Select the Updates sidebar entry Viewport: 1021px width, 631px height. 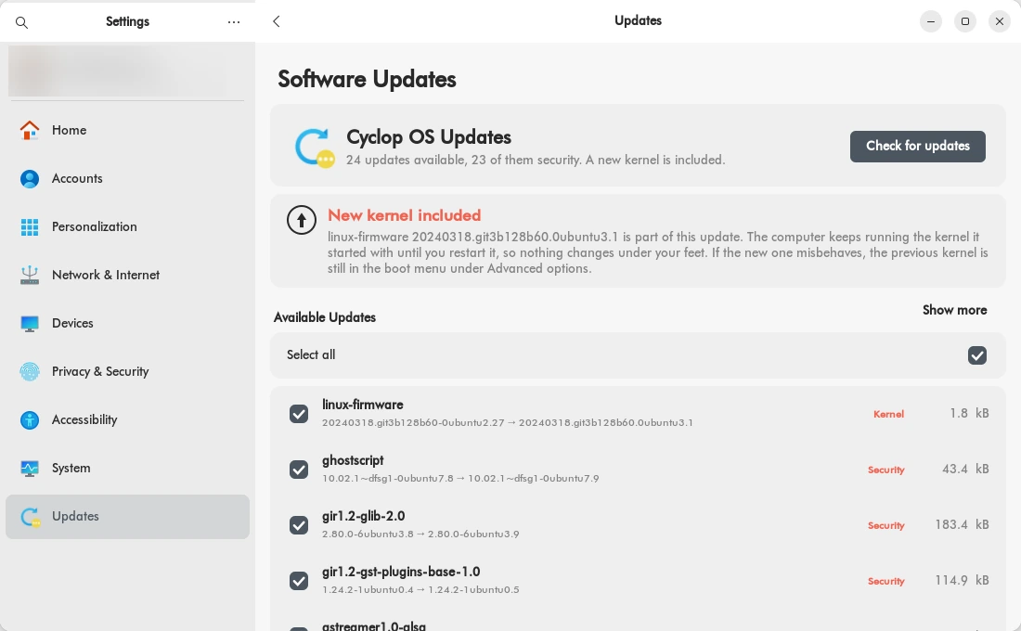pyautogui.click(x=128, y=516)
